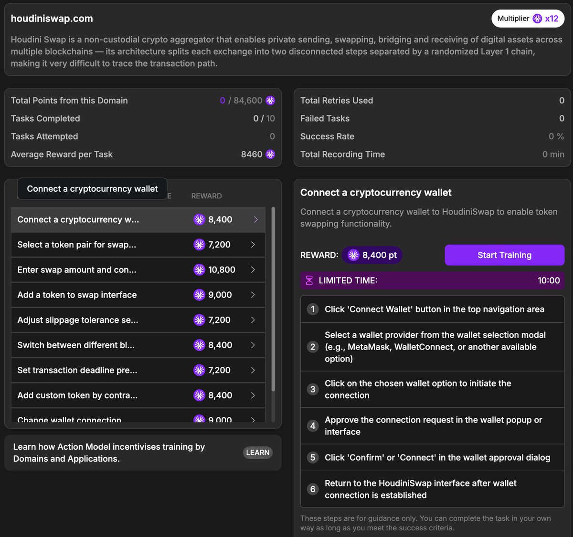Expand chevron on Add custom token row
573x537 pixels.
click(x=253, y=395)
